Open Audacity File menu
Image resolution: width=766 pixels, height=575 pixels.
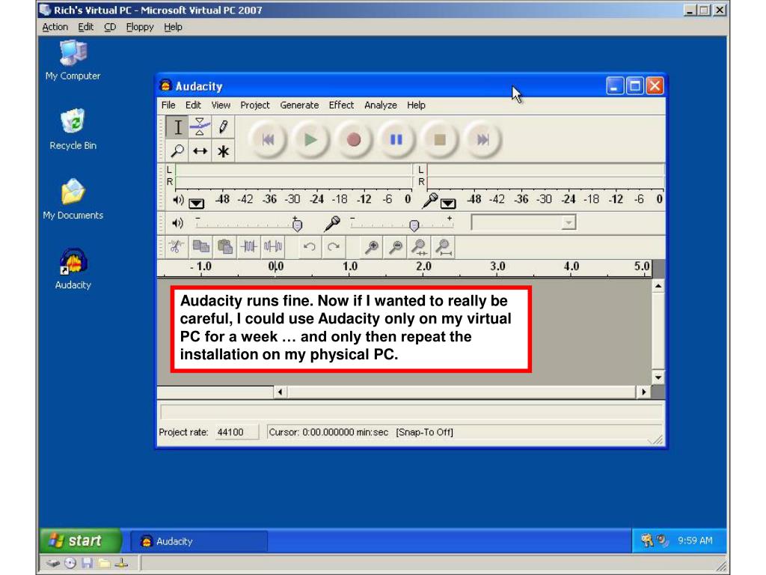pos(168,105)
